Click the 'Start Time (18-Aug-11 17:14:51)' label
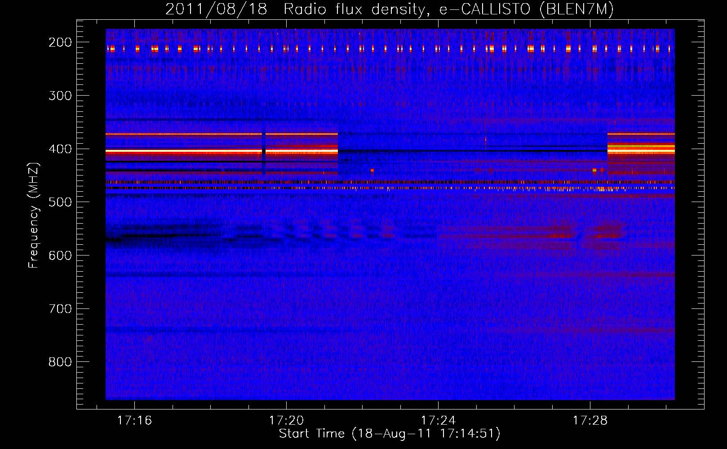This screenshot has width=727, height=449. [x=390, y=434]
